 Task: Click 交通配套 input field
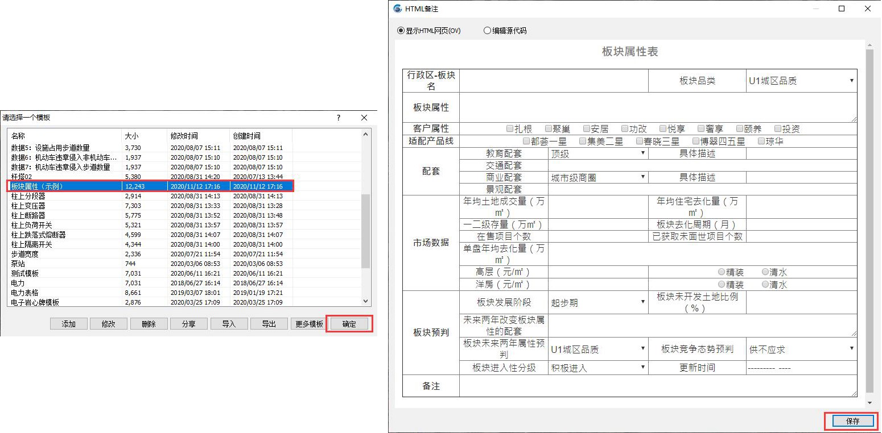pyautogui.click(x=703, y=165)
